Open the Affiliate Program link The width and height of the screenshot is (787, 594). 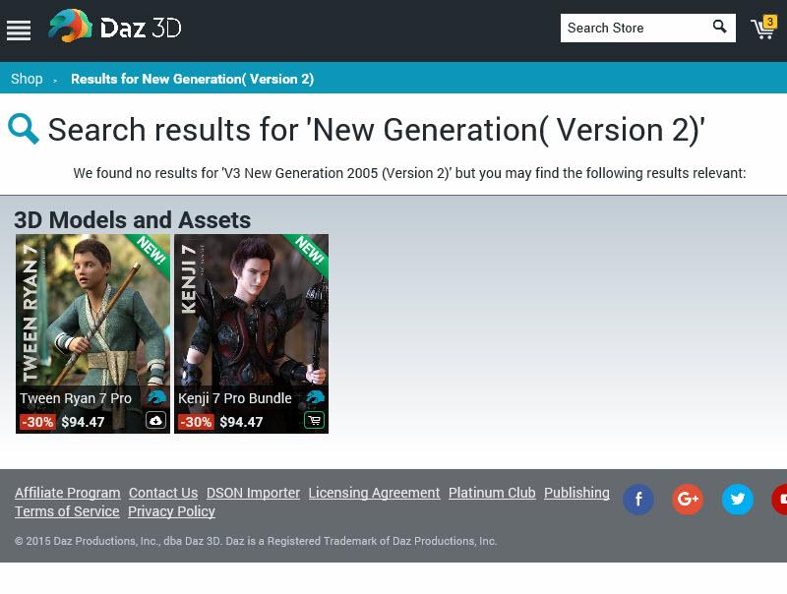67,493
